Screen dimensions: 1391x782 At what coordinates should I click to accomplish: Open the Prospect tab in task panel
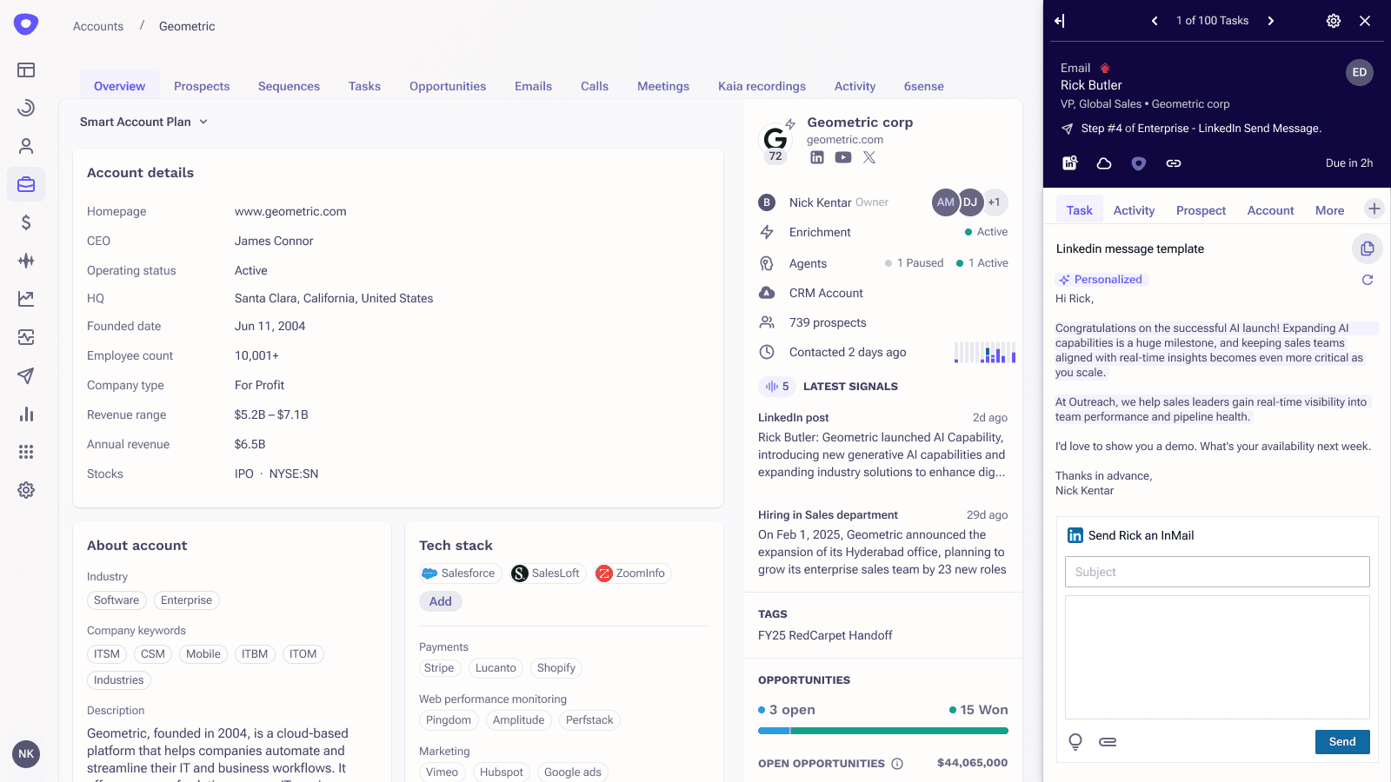(1201, 210)
